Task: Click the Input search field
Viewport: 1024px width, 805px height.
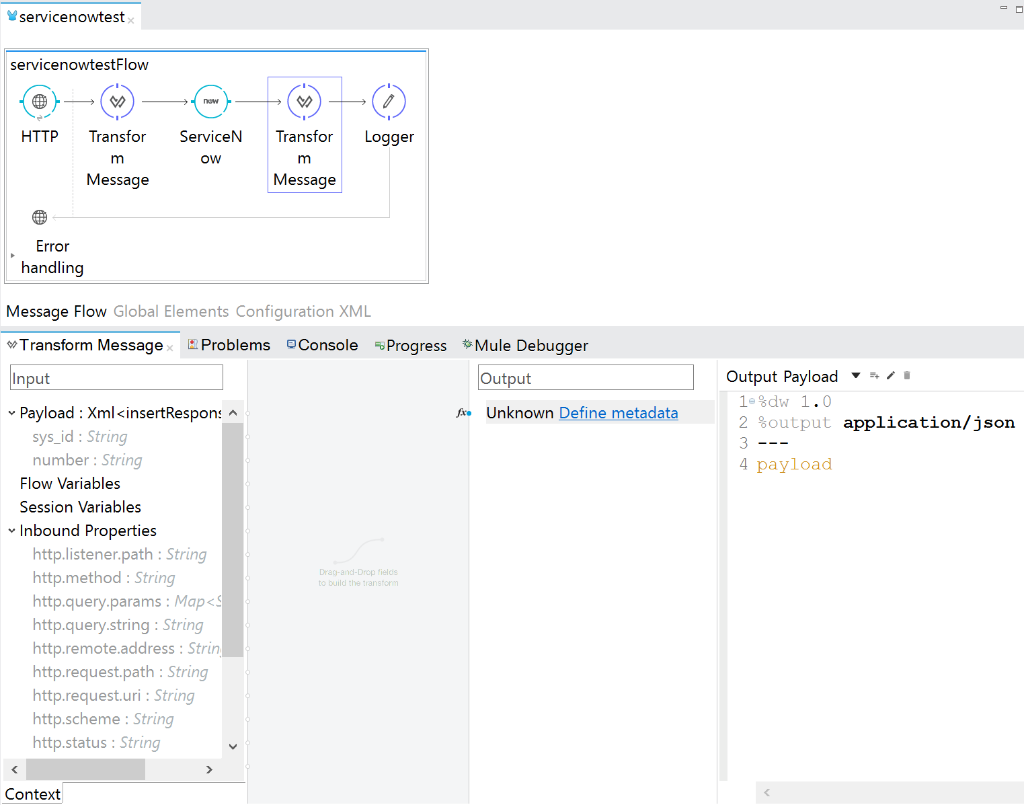Action: 116,378
